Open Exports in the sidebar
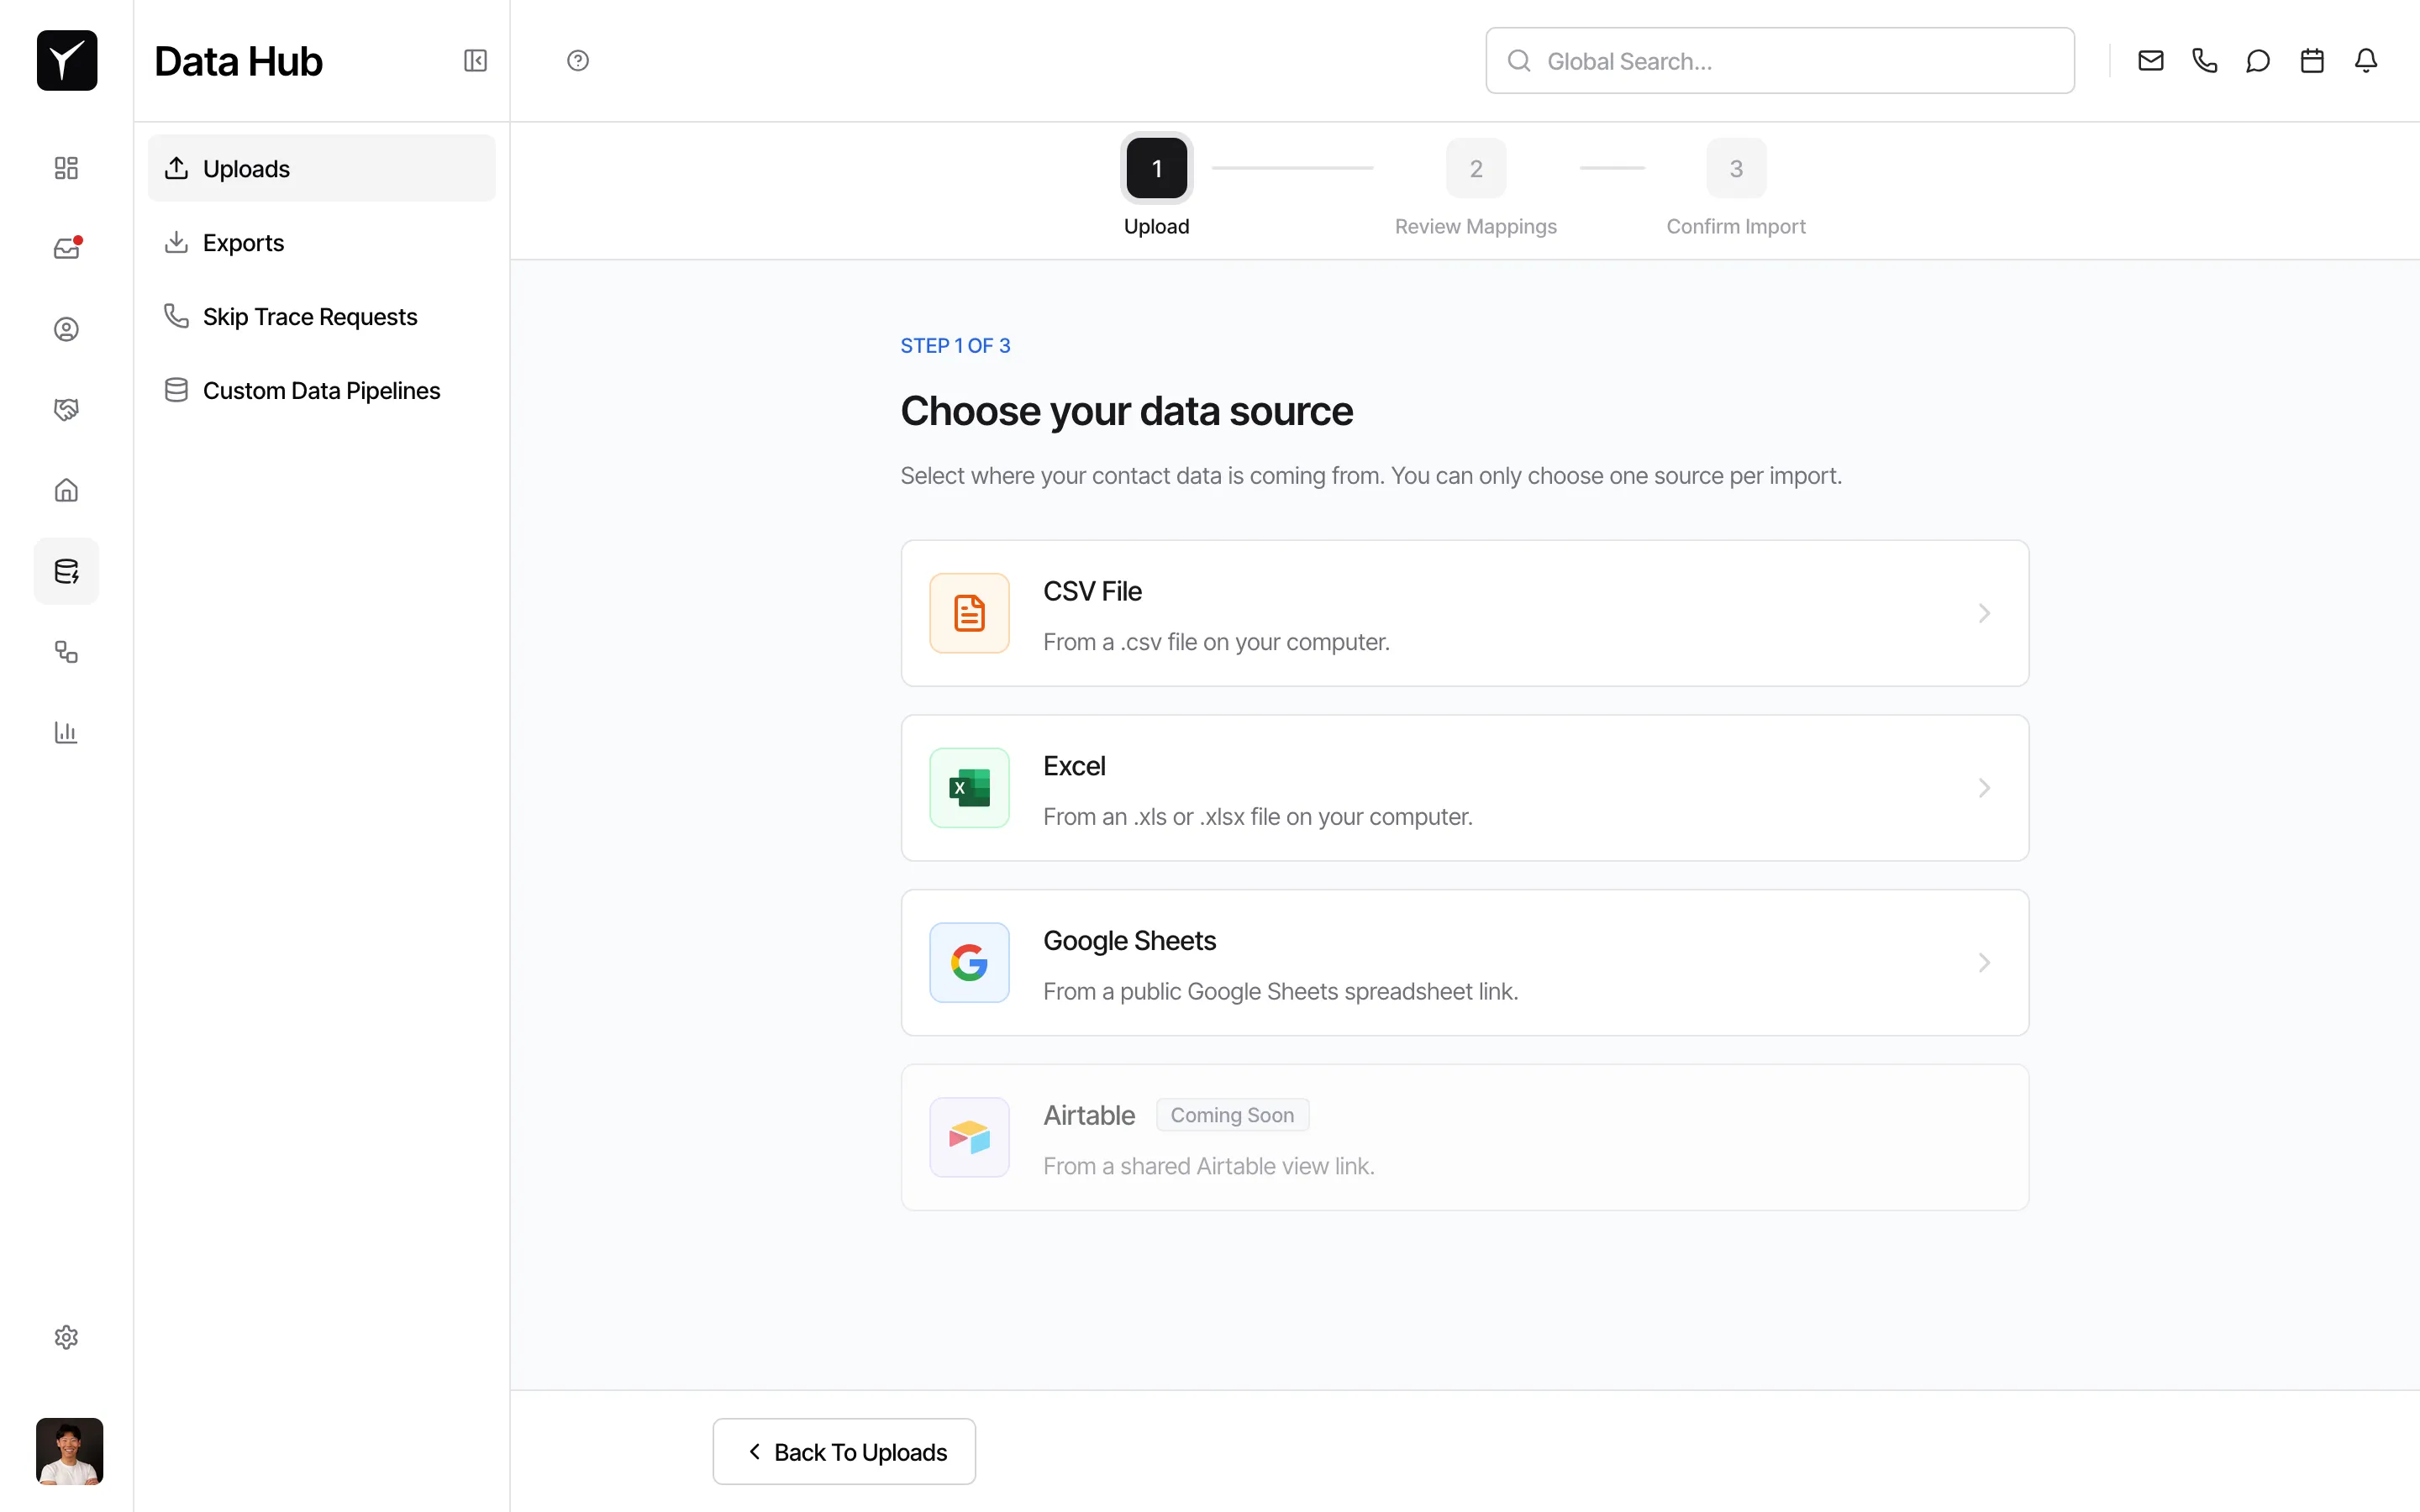Viewport: 2420px width, 1512px height. (243, 243)
